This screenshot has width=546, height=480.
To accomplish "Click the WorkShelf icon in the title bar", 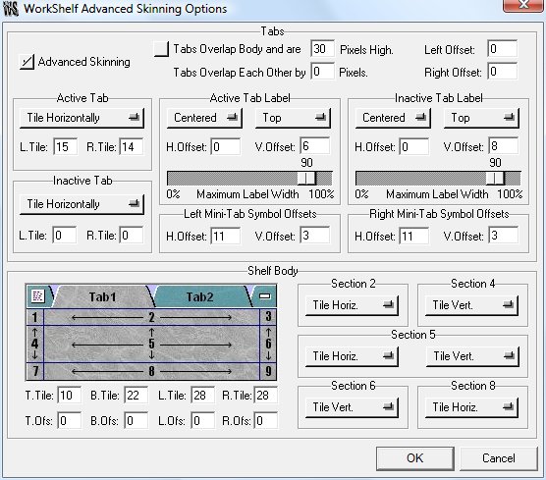I will coord(11,9).
